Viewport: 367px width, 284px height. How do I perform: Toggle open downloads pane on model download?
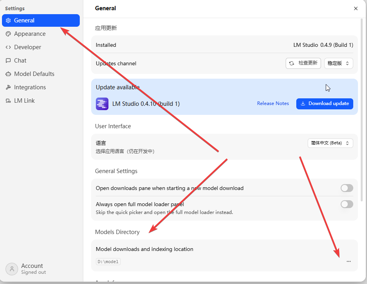click(347, 188)
